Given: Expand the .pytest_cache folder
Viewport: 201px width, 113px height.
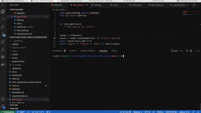Looking at the screenshot, I should [x=19, y=48].
